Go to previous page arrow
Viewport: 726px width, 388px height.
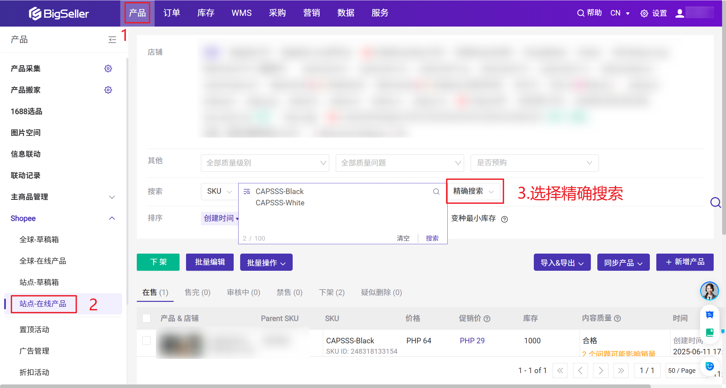click(x=580, y=371)
